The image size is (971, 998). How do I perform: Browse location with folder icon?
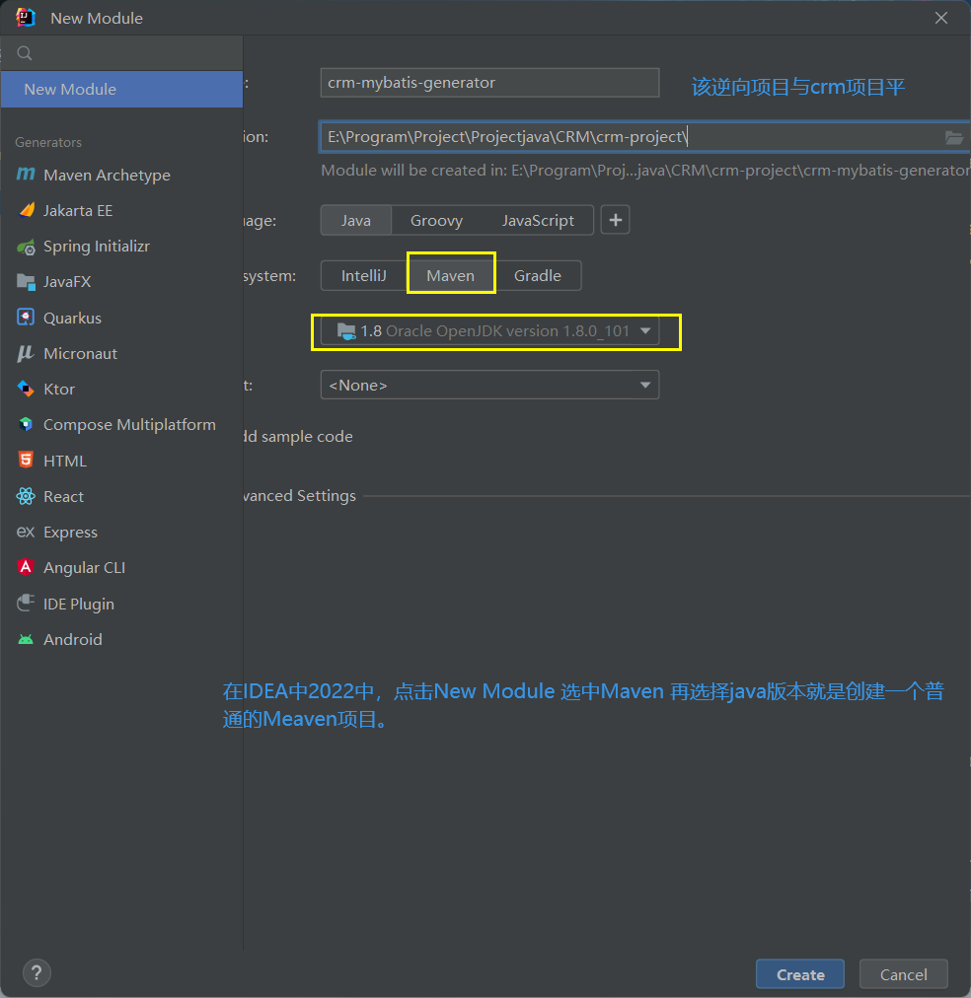(x=953, y=137)
